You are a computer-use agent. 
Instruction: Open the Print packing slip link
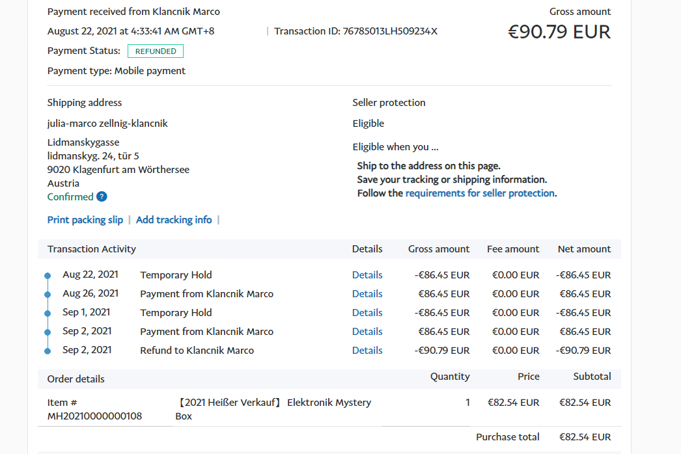tap(85, 220)
